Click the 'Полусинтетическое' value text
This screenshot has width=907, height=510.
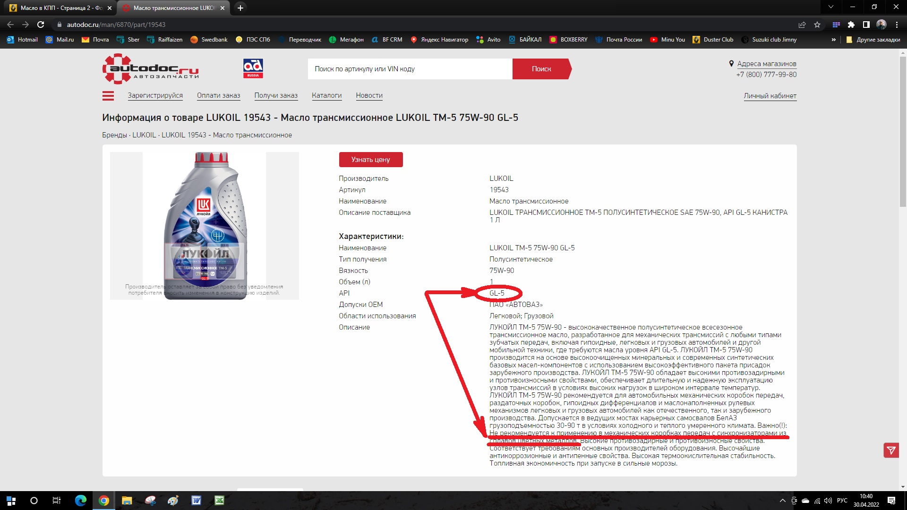(521, 259)
